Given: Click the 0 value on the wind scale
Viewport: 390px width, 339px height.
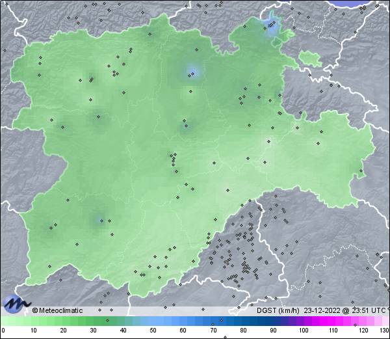Looking at the screenshot, I should point(3,331).
